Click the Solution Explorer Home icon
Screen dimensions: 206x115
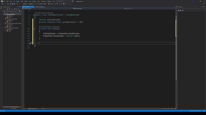tap(7, 9)
